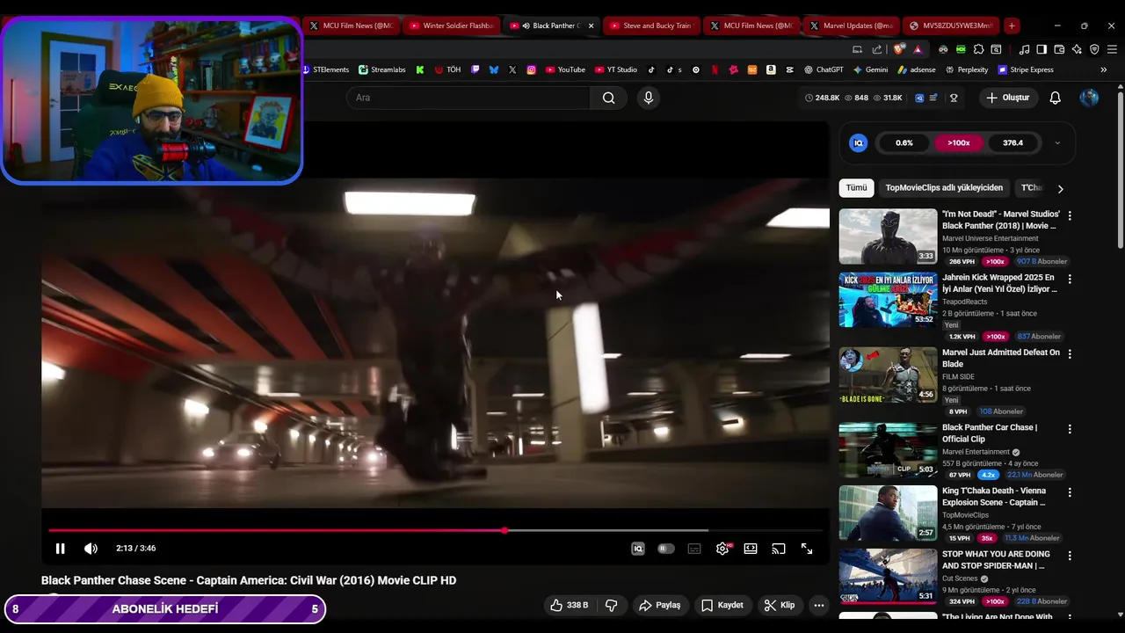Click TopMovieClips channel under King T'Chaka video
Image resolution: width=1125 pixels, height=633 pixels.
(x=965, y=515)
